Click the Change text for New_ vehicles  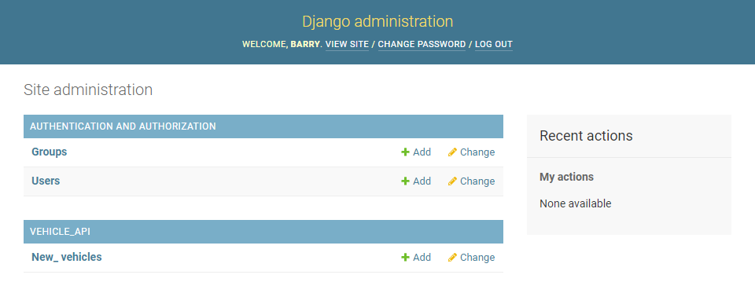(x=477, y=258)
